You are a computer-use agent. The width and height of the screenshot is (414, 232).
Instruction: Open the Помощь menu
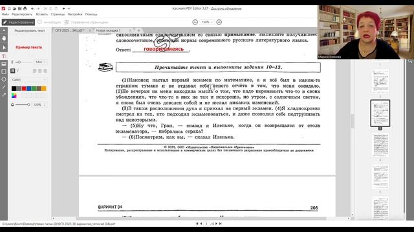91,14
